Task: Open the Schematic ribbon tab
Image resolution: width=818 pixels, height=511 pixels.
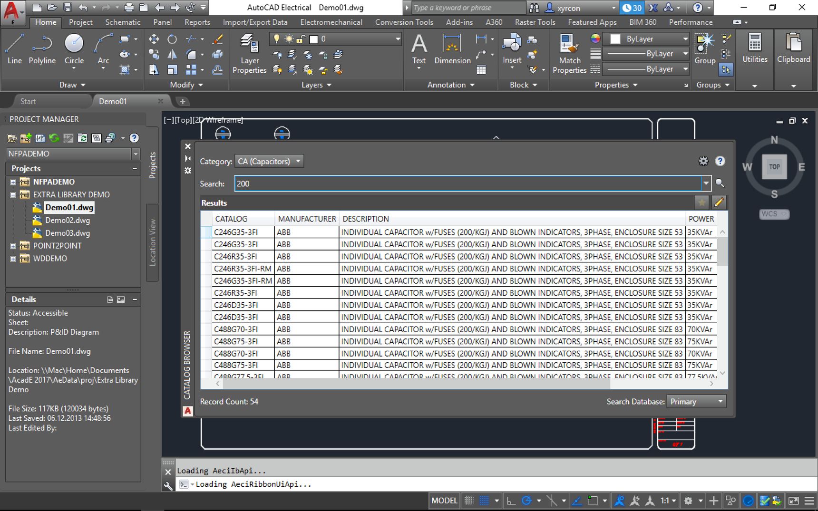Action: point(123,22)
